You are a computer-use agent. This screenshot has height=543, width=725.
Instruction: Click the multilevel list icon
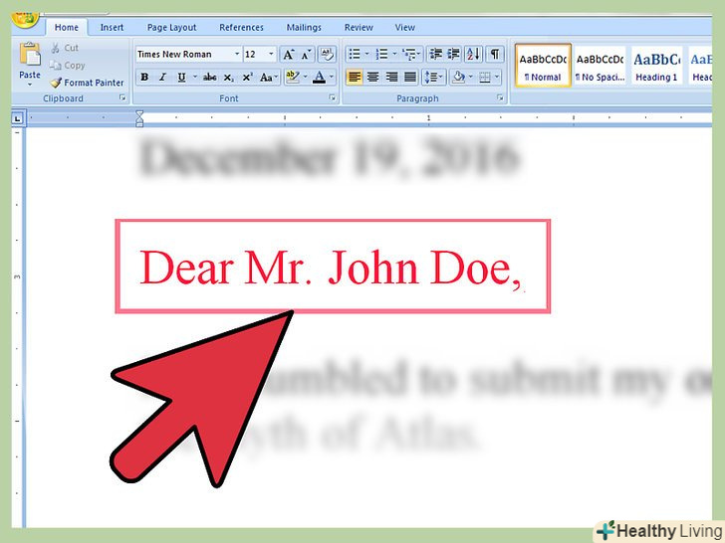tap(409, 55)
